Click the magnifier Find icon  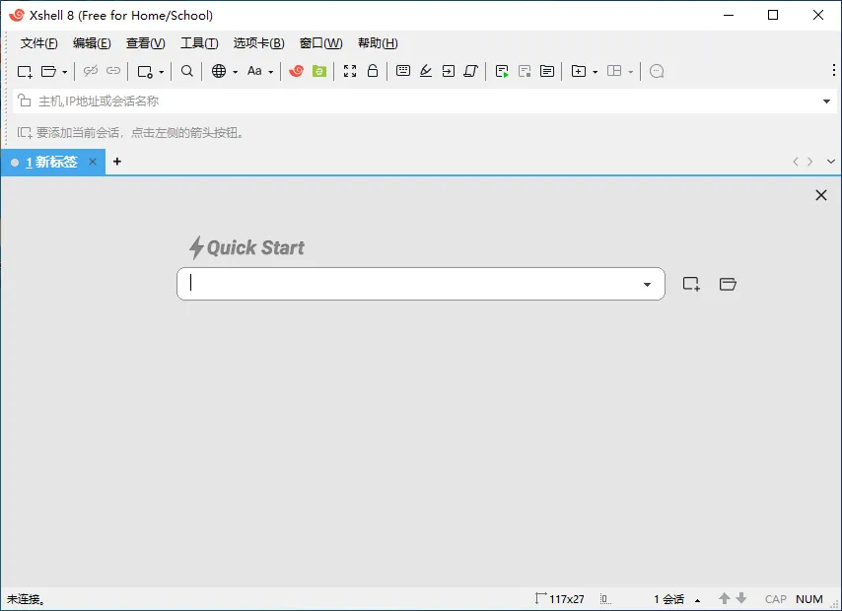(x=187, y=71)
